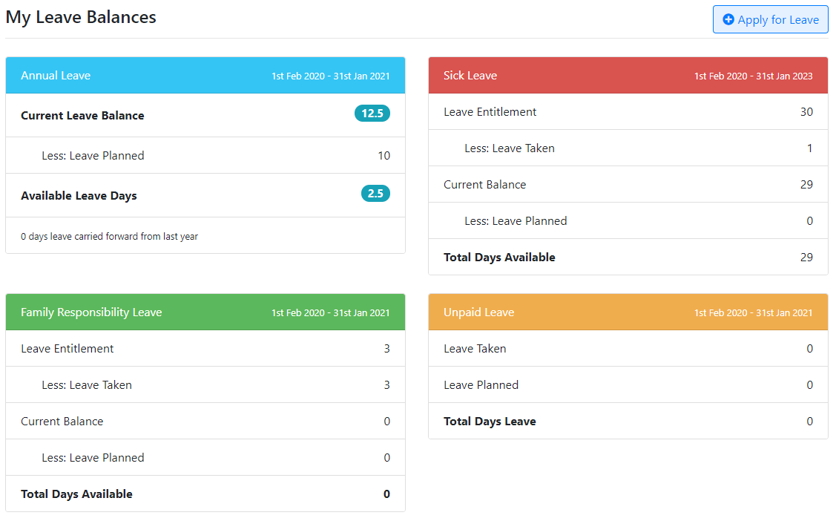Click the 2.5 Available Leave Days badge
Viewport: 836px width, 521px height.
[x=375, y=193]
